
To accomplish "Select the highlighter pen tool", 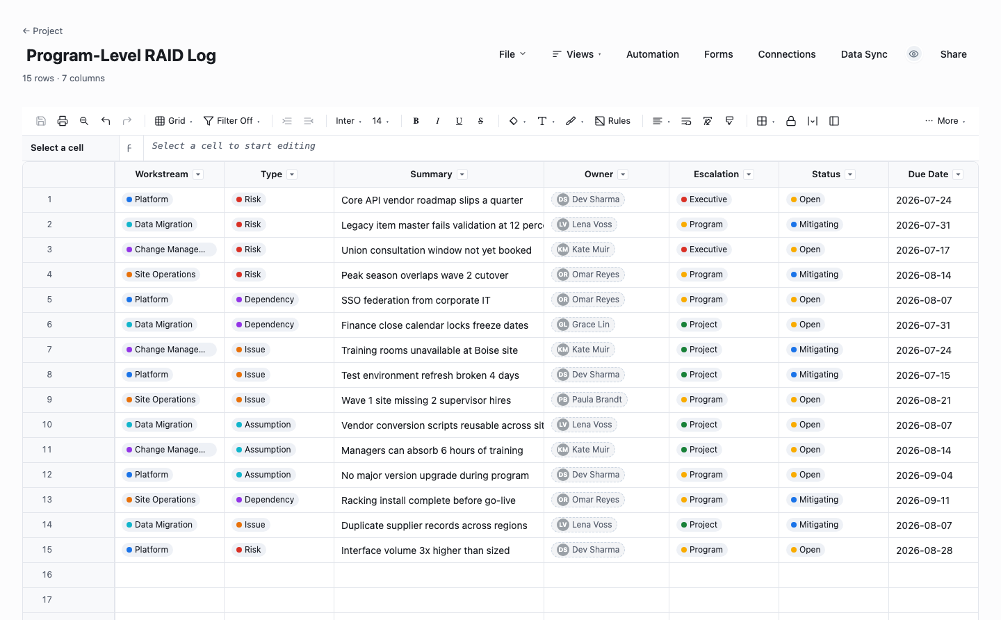I will coord(574,121).
